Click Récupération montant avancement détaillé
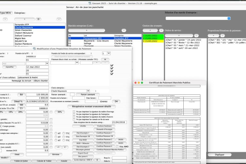The height and width of the screenshot is (164, 246). 92,107
